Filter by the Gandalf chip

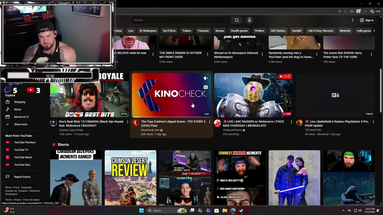[x=297, y=31]
